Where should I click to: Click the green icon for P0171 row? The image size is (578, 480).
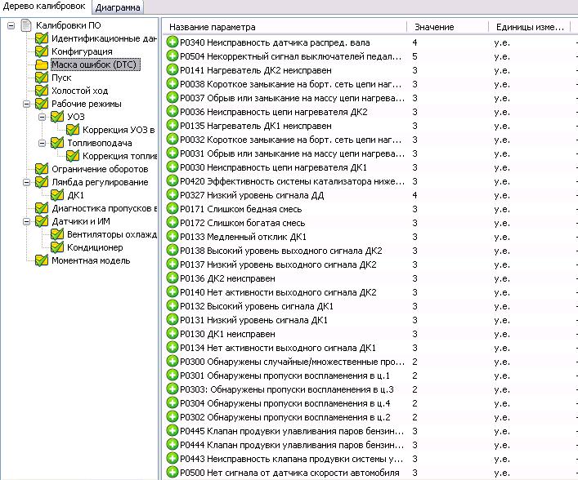click(173, 209)
